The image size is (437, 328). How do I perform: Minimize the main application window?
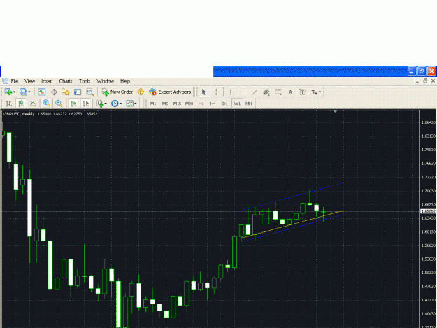pos(412,71)
